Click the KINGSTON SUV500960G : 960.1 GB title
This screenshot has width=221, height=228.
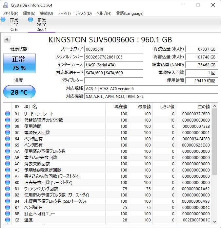click(110, 40)
